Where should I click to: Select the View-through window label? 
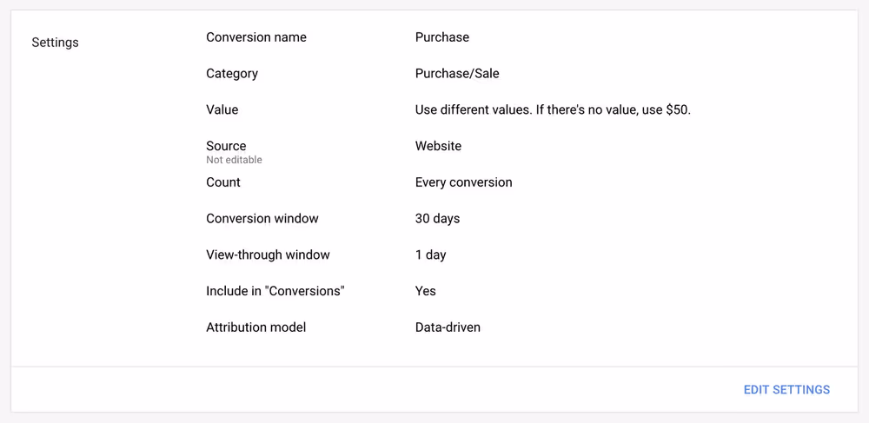[x=268, y=254]
